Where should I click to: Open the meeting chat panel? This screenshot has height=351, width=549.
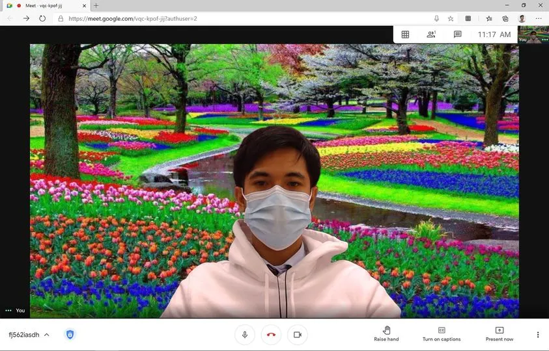pos(457,34)
